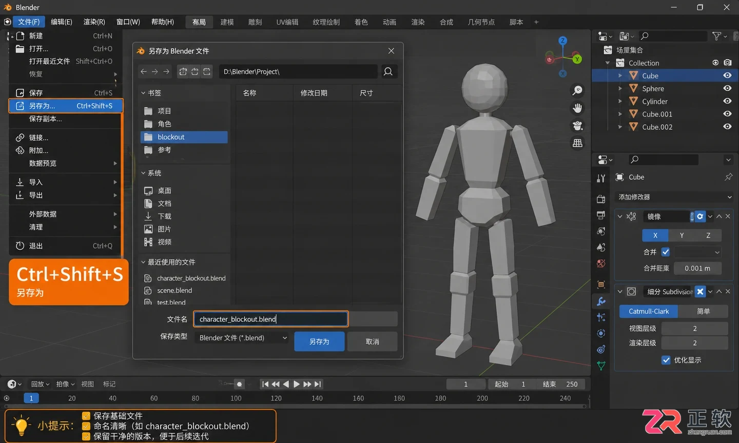Collapse the 镜像 modifier panel
739x443 pixels.
coord(620,216)
